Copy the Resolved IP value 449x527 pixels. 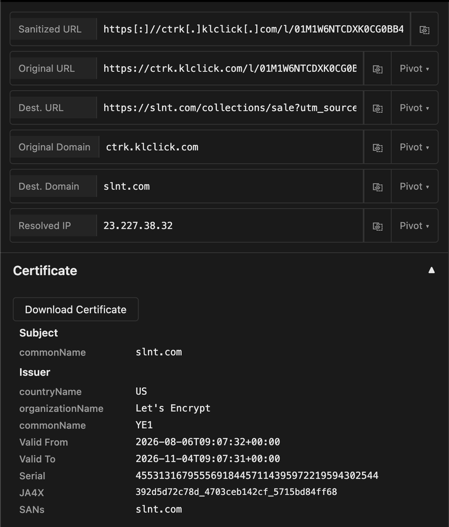(x=378, y=226)
